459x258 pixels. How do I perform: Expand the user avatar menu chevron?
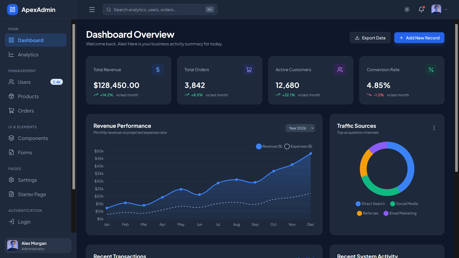point(446,9)
